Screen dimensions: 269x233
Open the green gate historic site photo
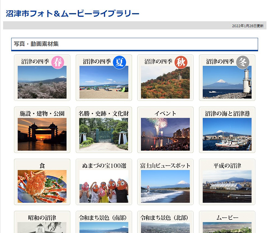104,134
